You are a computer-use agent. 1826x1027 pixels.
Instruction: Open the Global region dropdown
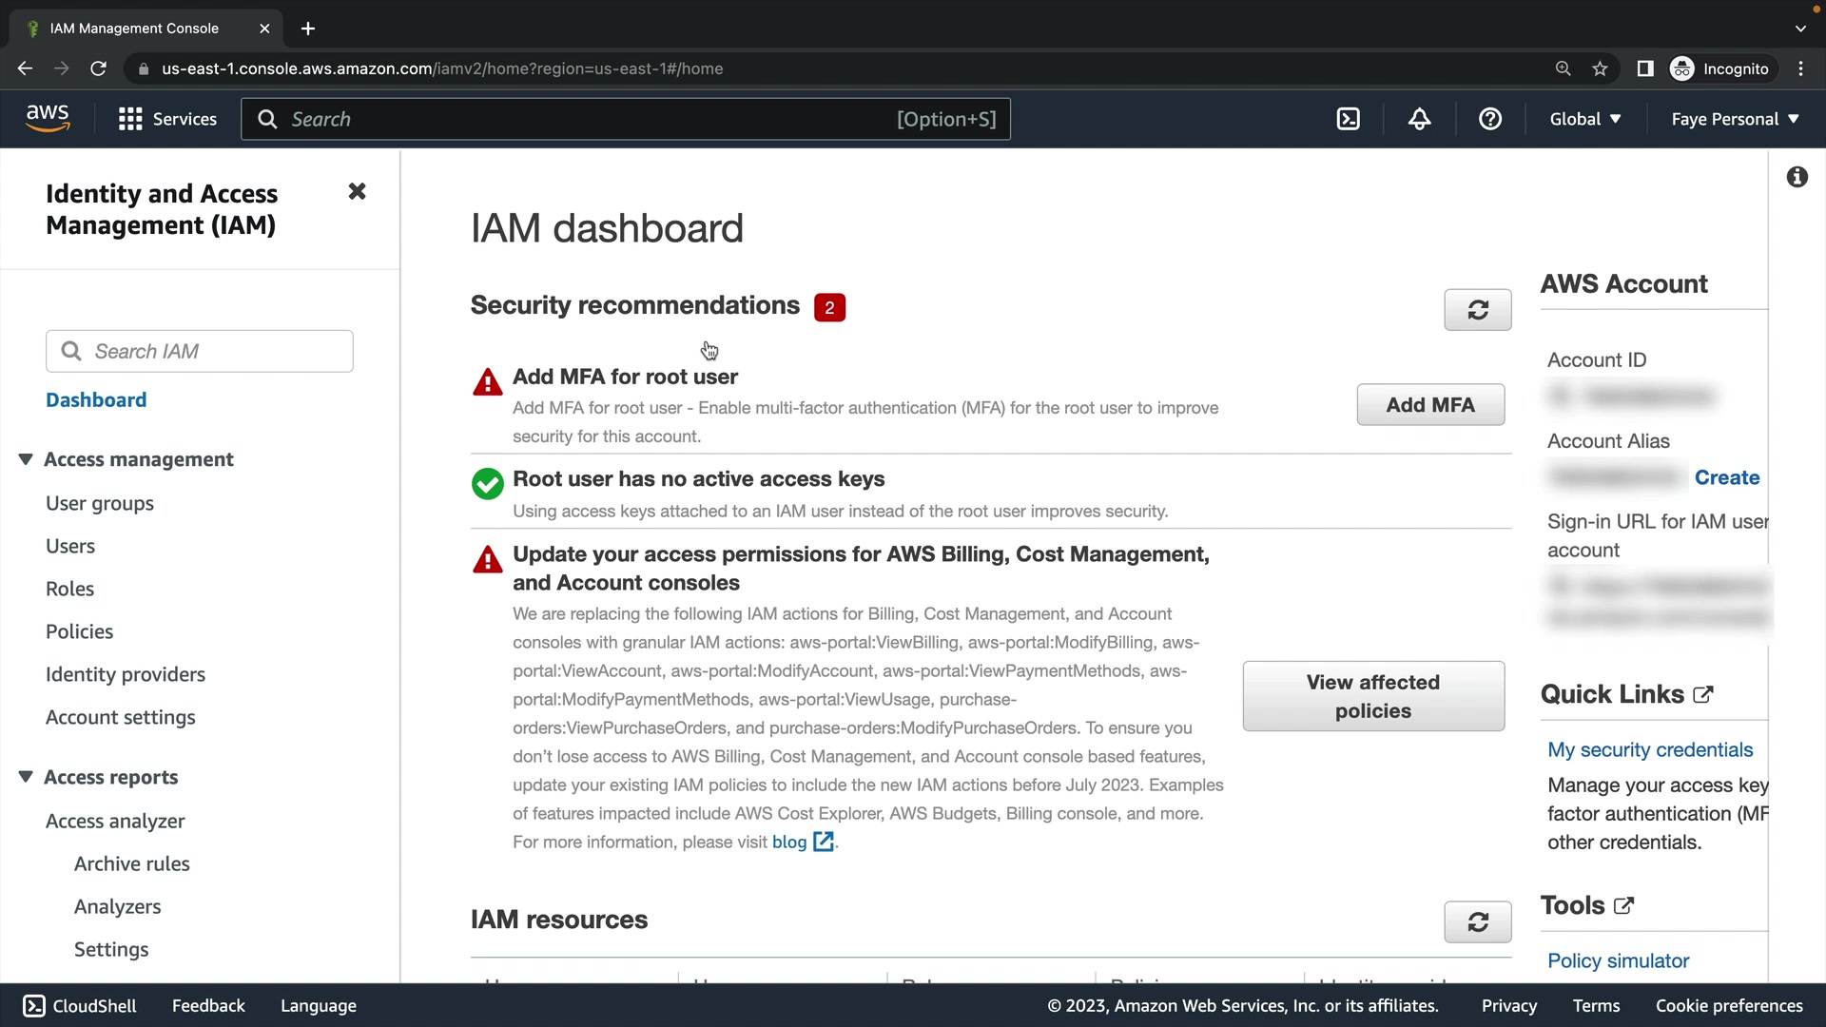[x=1584, y=119]
